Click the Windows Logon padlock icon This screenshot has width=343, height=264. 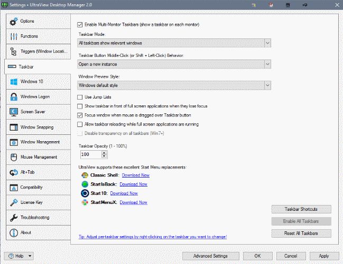[x=13, y=96]
